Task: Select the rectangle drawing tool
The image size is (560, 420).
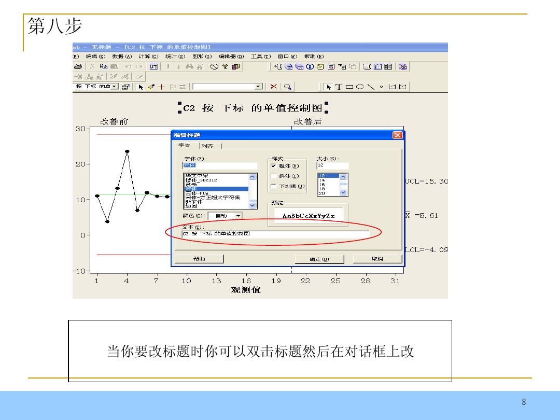Action: pyautogui.click(x=349, y=86)
